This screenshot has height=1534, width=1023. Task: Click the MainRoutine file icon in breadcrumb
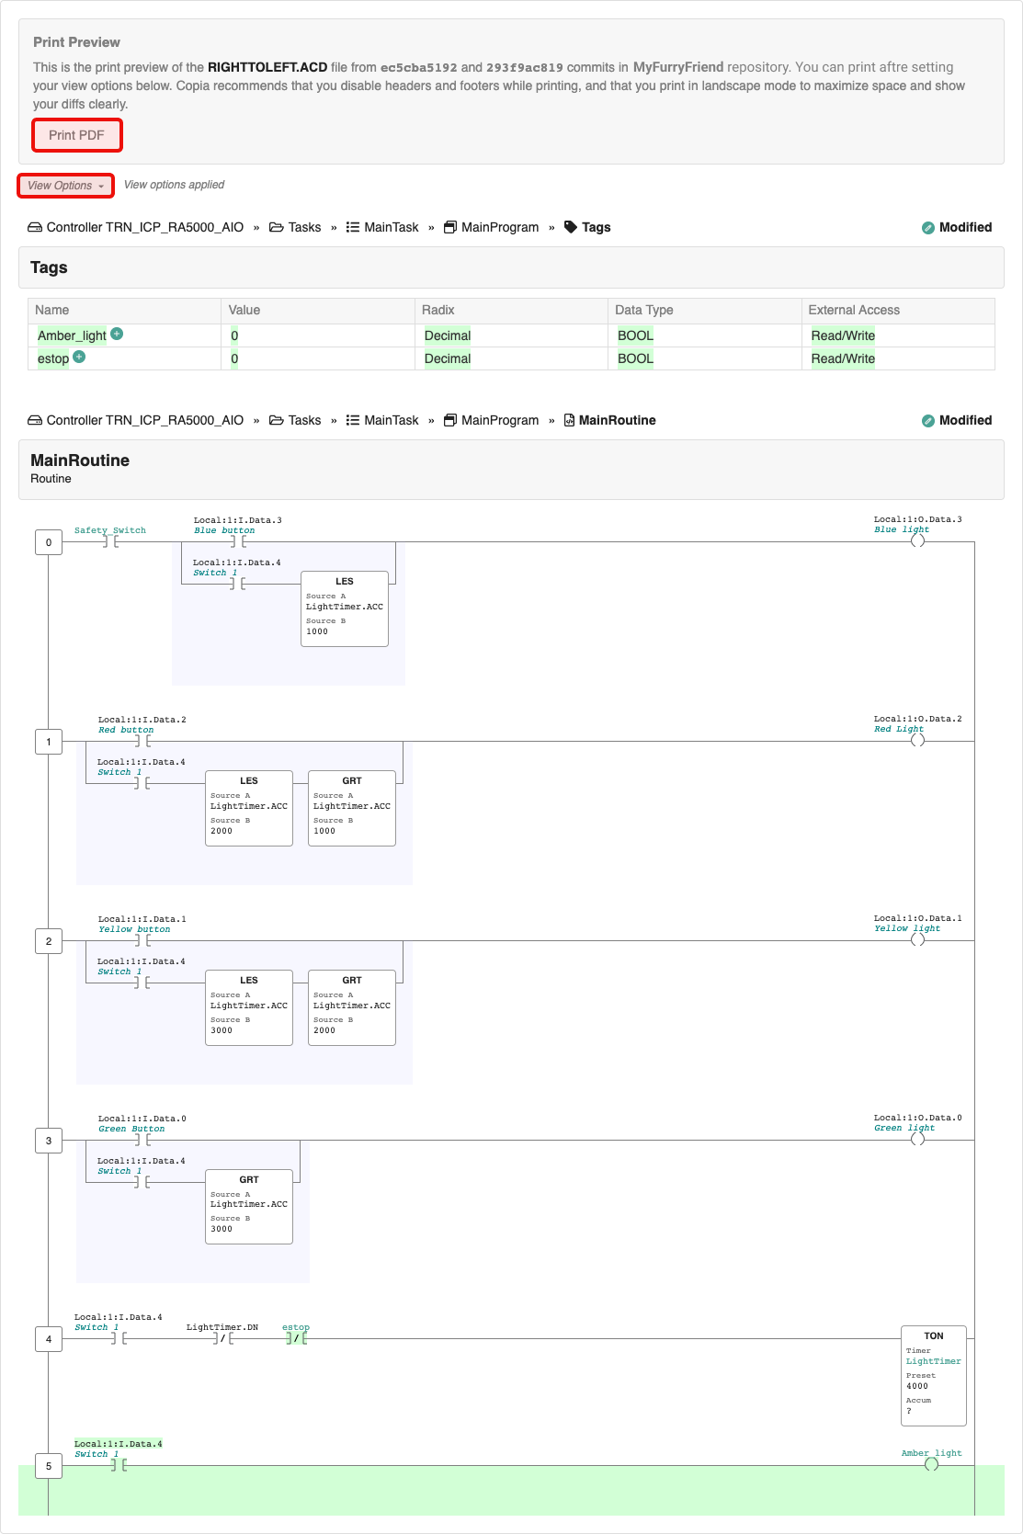(x=570, y=420)
